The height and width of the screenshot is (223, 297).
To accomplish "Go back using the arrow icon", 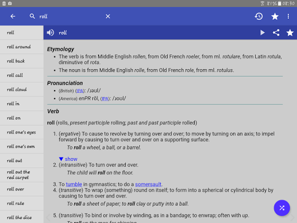I will click(x=13, y=16).
